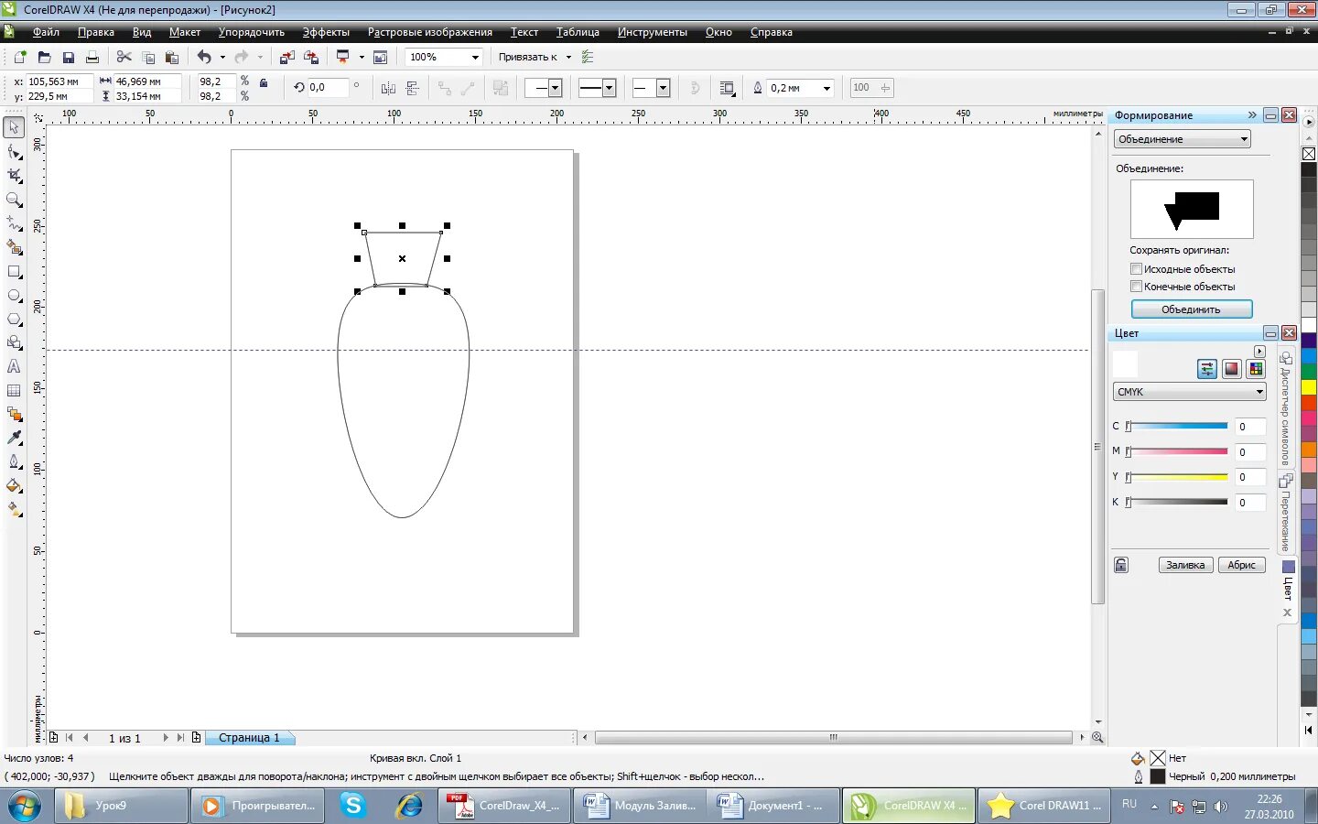Viewport: 1318px width, 824px height.
Task: Select the no-color X swatch atop the palette
Action: 1309,154
